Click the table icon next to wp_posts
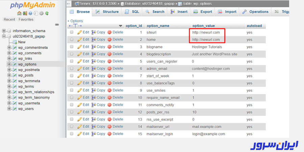This screenshot has width=304, height=152. pyautogui.click(x=15, y=75)
